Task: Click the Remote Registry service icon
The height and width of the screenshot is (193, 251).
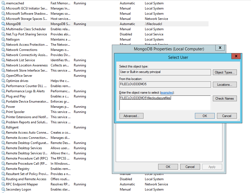Action: pos(3,169)
